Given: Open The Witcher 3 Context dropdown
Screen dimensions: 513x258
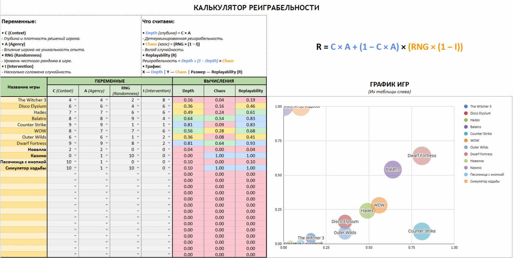Looking at the screenshot, I should [x=75, y=100].
